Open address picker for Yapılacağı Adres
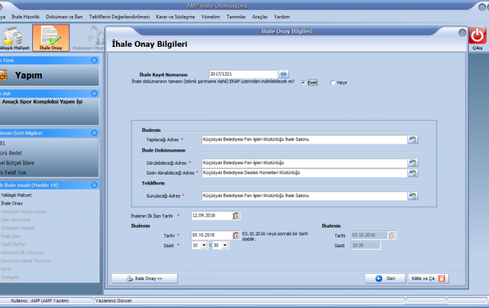The image size is (489, 308). click(x=413, y=140)
